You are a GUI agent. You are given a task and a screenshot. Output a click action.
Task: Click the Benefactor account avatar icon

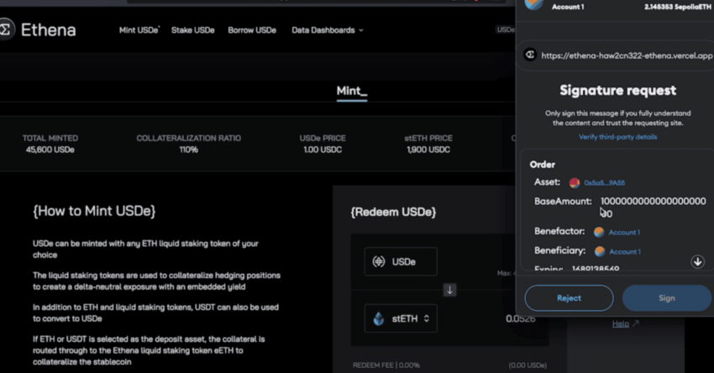(x=599, y=232)
